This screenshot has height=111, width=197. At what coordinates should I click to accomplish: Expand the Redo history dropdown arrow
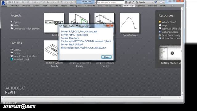[31, 2]
